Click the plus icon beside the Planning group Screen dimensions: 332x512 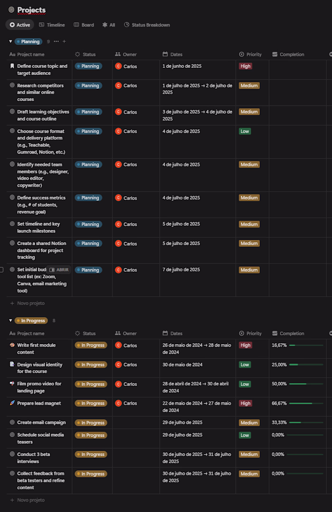(65, 42)
